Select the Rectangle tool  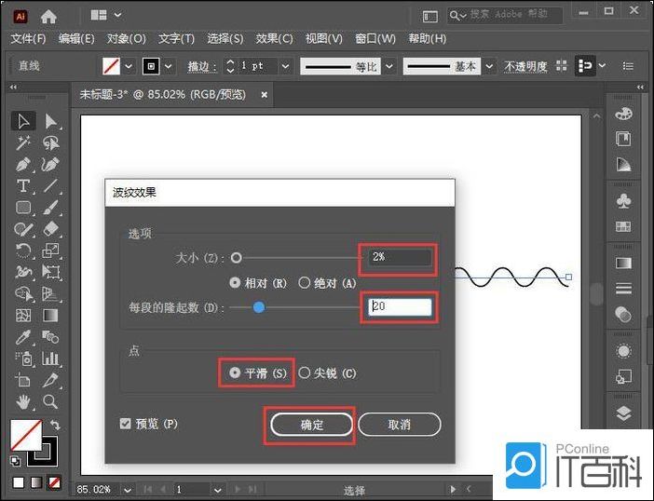tap(23, 208)
